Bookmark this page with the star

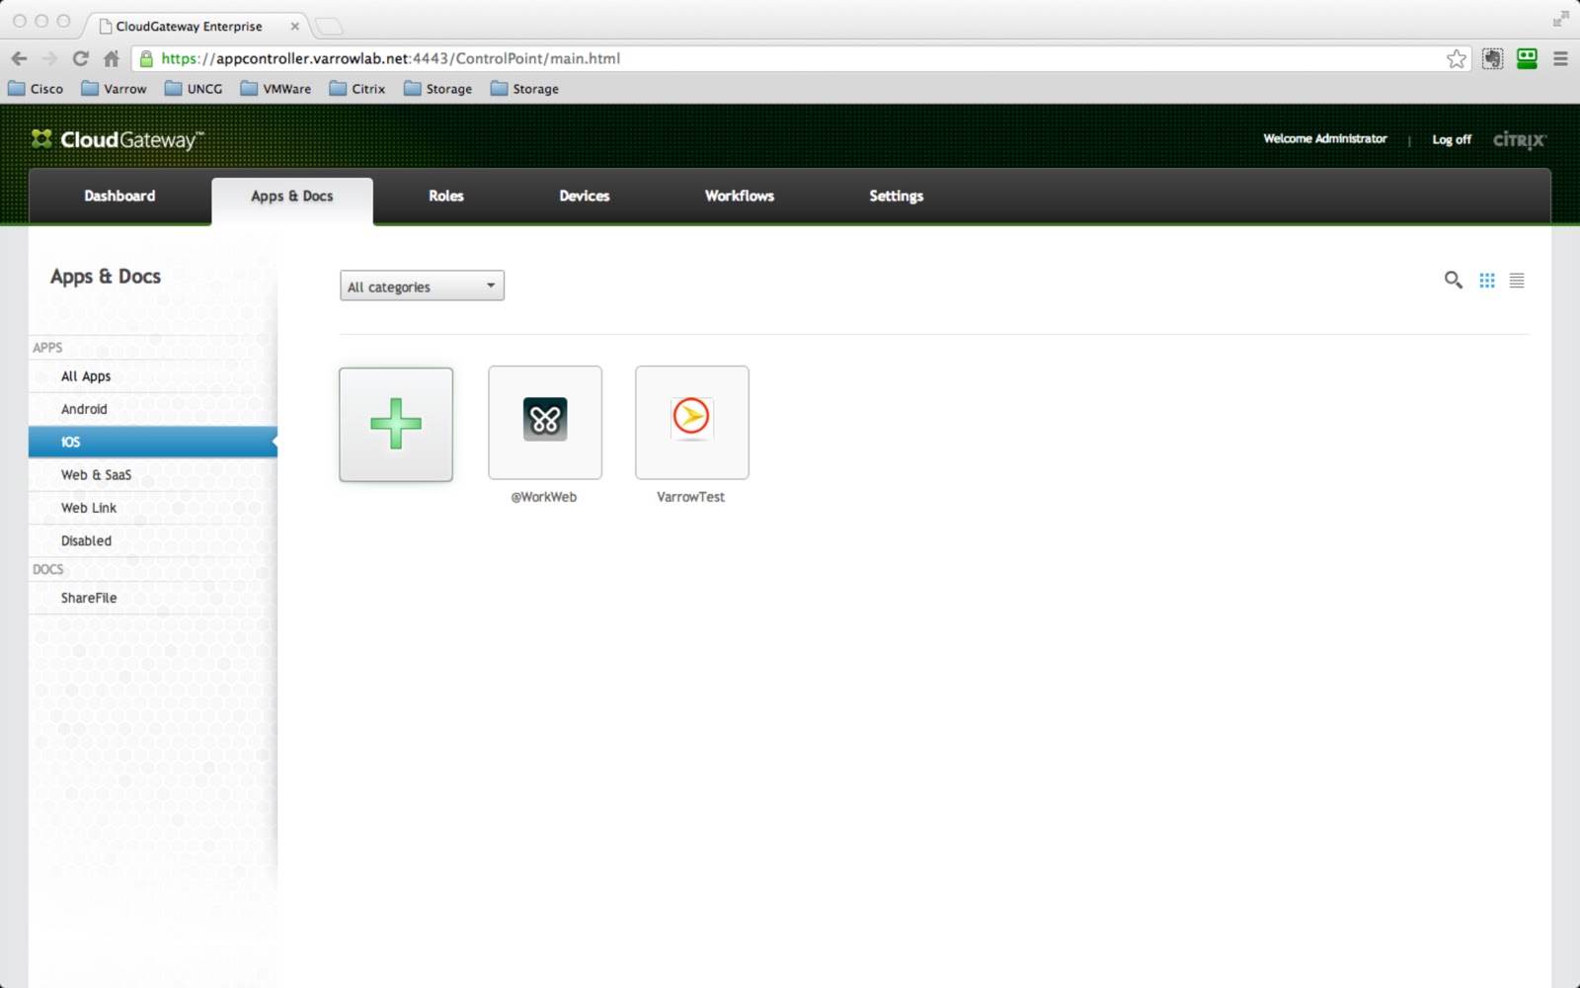pyautogui.click(x=1457, y=58)
